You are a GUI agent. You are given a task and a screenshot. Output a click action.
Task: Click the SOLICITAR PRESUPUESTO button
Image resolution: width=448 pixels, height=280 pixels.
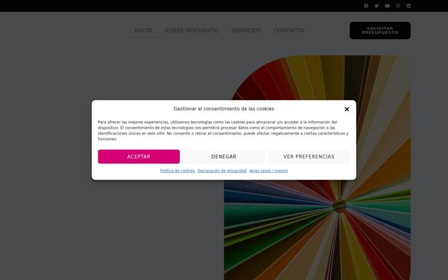380,30
